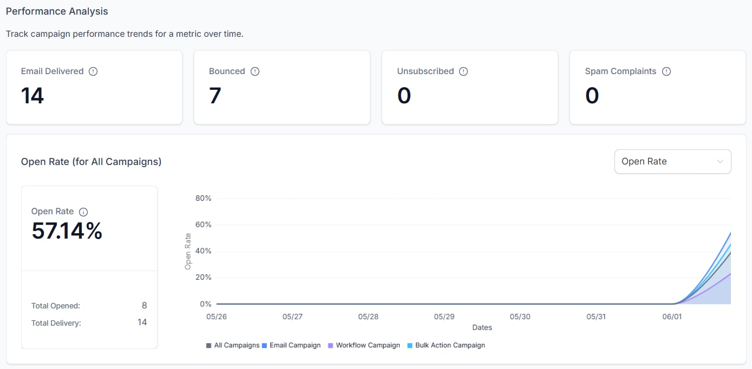
Task: Click the 05/26 date label on the axis
Action: click(216, 317)
